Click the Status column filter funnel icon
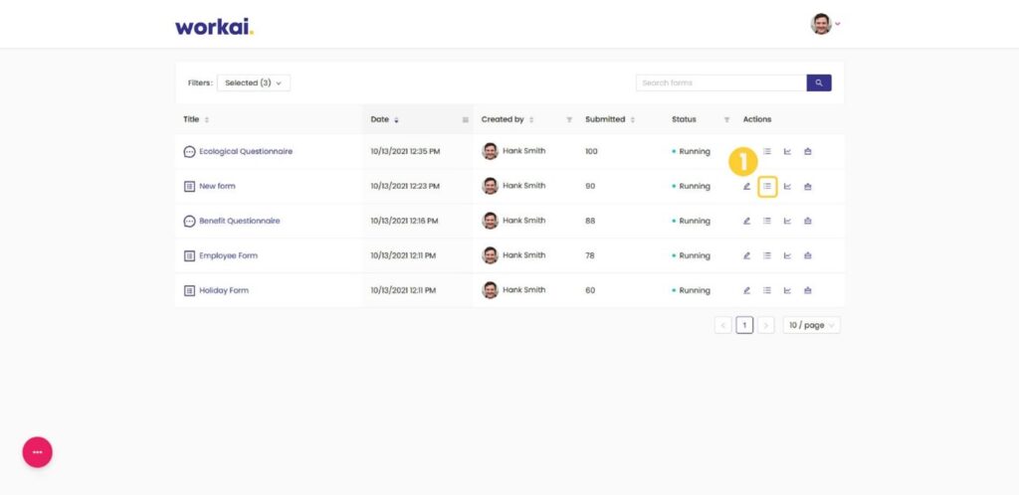The image size is (1019, 495). click(x=726, y=120)
